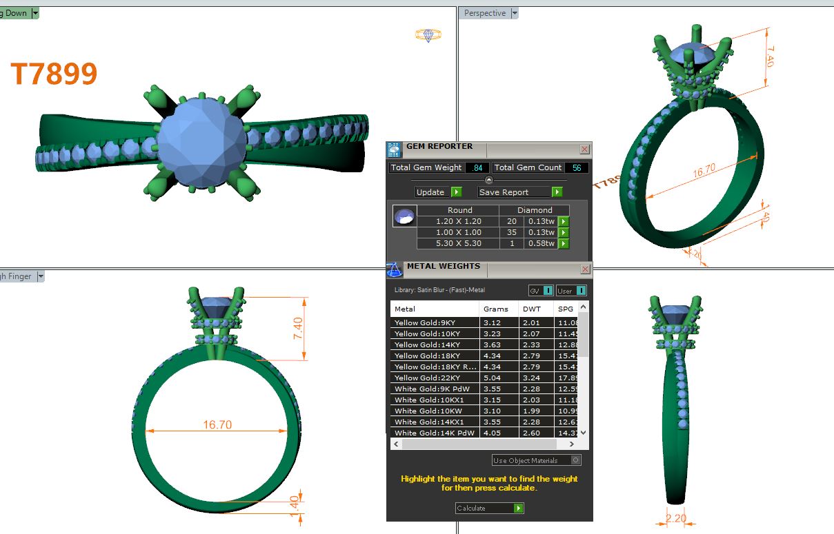This screenshot has width=834, height=534.
Task: Select the Yellow Gold:14KY row
Action: tap(435, 345)
